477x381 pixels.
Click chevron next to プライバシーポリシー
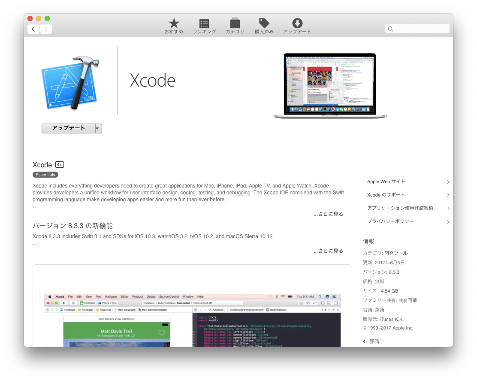click(x=448, y=221)
